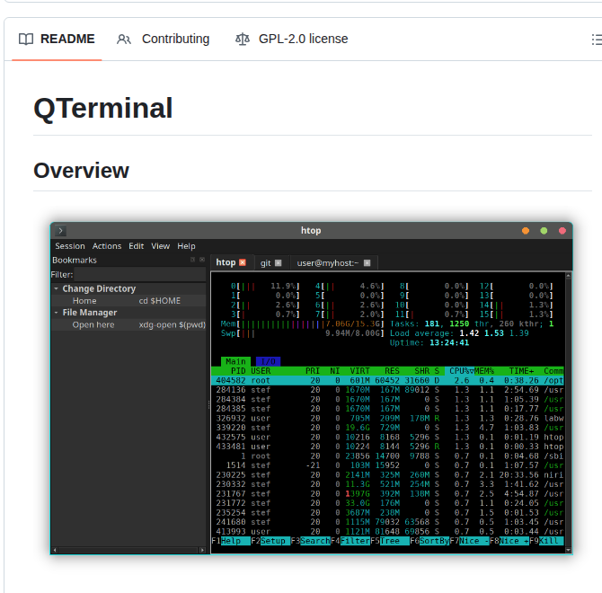Click the Uptime value 13:24:41
The height and width of the screenshot is (593, 602).
[449, 342]
